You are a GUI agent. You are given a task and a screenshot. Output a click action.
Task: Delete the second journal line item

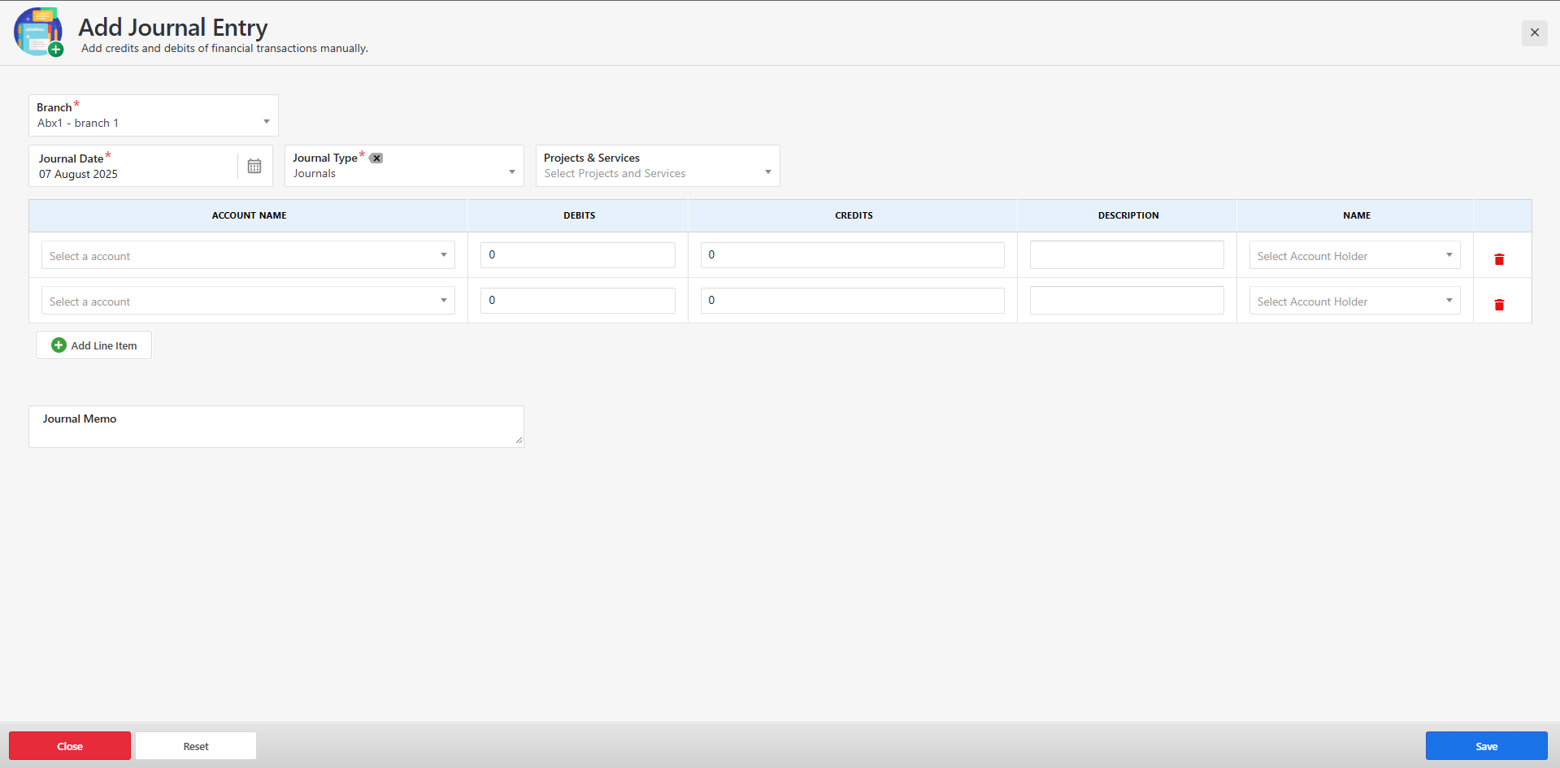pyautogui.click(x=1499, y=305)
